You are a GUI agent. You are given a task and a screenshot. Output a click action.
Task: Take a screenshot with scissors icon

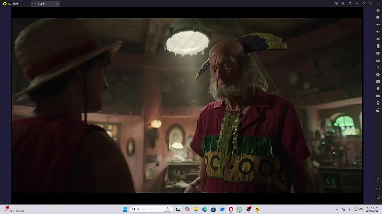378,67
